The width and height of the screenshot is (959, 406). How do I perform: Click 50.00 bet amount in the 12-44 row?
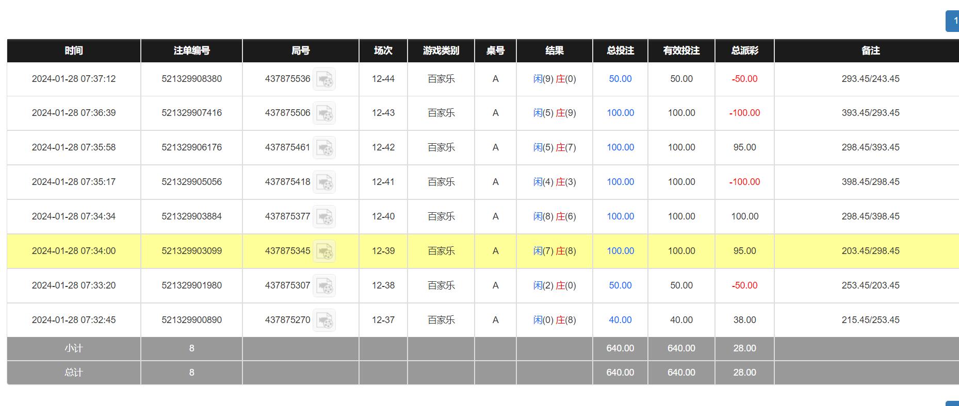click(x=620, y=79)
